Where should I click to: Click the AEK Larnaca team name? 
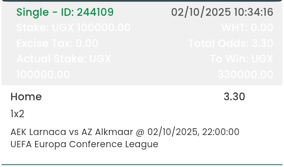point(39,132)
